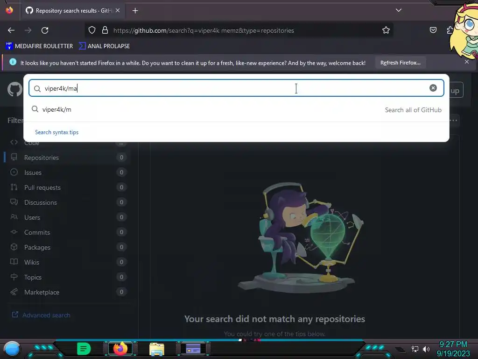Open File Explorer from the taskbar
The width and height of the screenshot is (478, 359).
(157, 349)
